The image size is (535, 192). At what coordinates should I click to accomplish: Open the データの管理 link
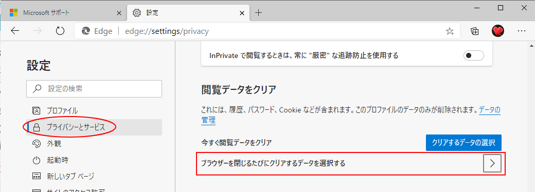(490, 110)
